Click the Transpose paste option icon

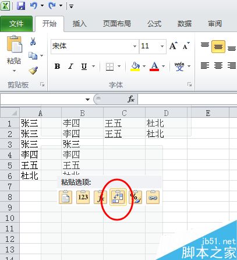pos(118,197)
